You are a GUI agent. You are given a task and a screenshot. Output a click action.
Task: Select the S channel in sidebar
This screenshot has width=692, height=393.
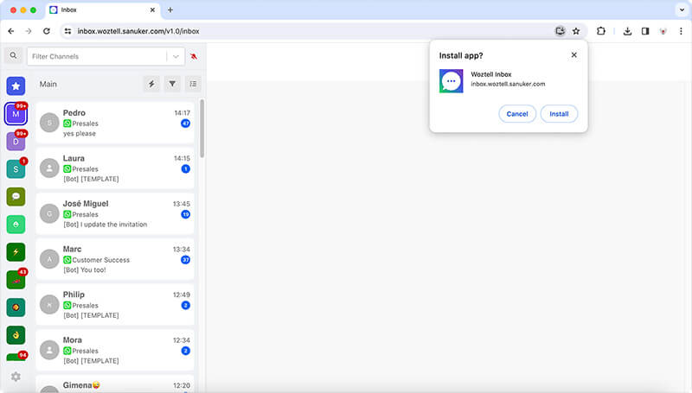(16, 169)
